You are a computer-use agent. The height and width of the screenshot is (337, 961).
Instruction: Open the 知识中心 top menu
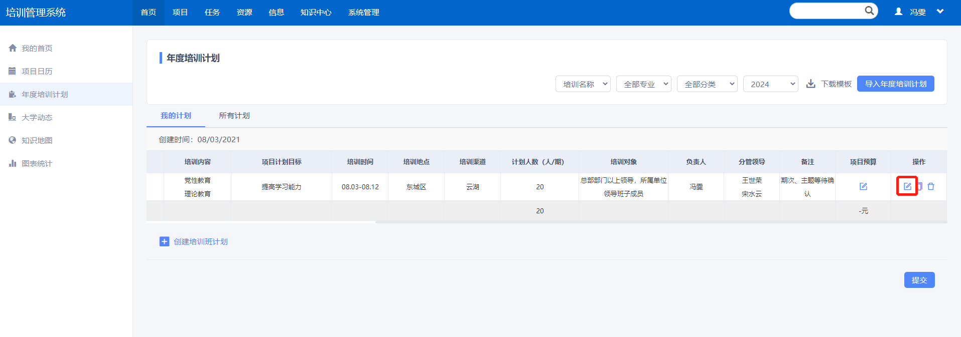(316, 13)
